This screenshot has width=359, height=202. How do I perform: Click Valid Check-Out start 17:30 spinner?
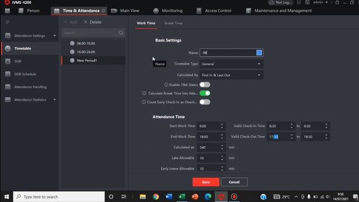(292, 137)
